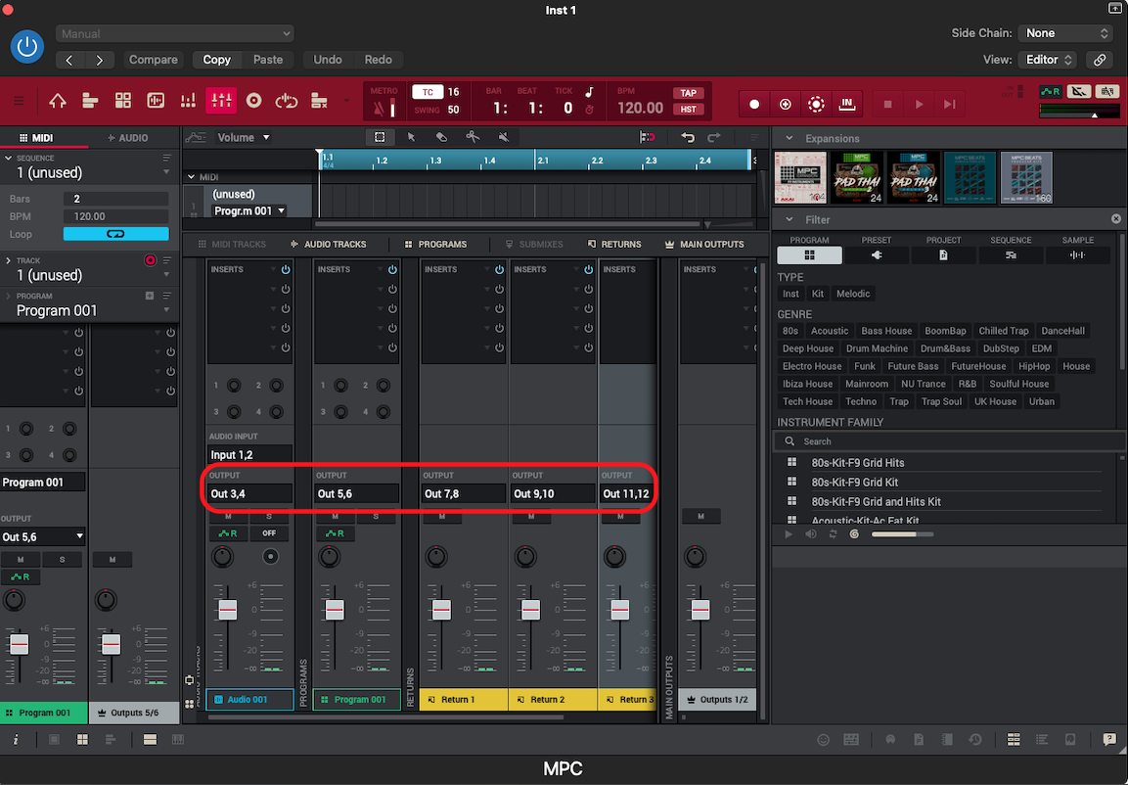Toggle the OFF monitor button on Audio 001
1128x785 pixels.
(269, 533)
